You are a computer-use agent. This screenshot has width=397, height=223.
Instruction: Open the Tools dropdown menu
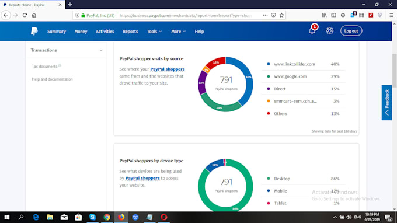[x=154, y=32]
